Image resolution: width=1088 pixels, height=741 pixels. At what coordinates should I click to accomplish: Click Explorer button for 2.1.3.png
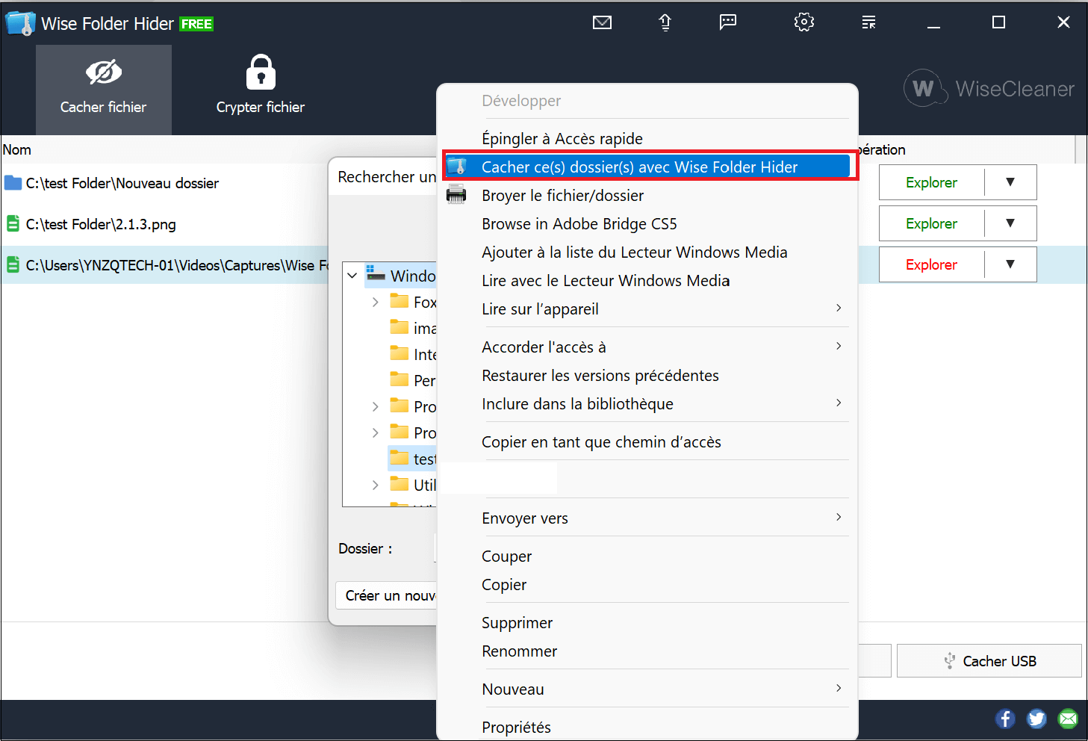point(931,223)
